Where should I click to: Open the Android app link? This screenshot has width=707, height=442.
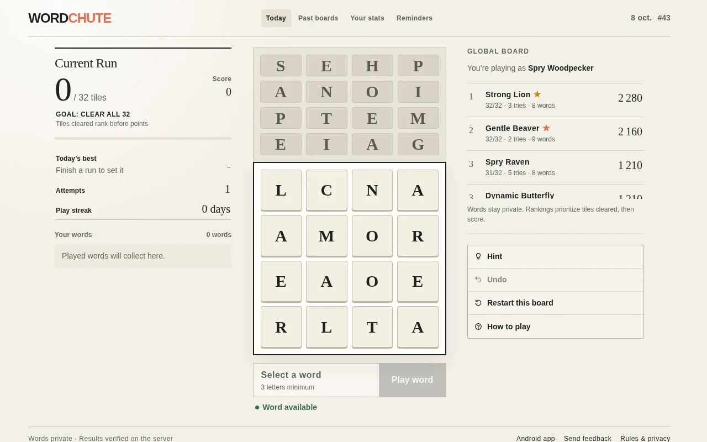(x=536, y=439)
